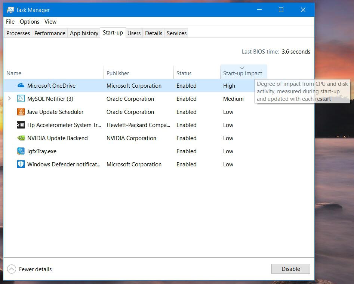The height and width of the screenshot is (284, 354).
Task: Minimize the Task Manager window
Action: point(259,10)
